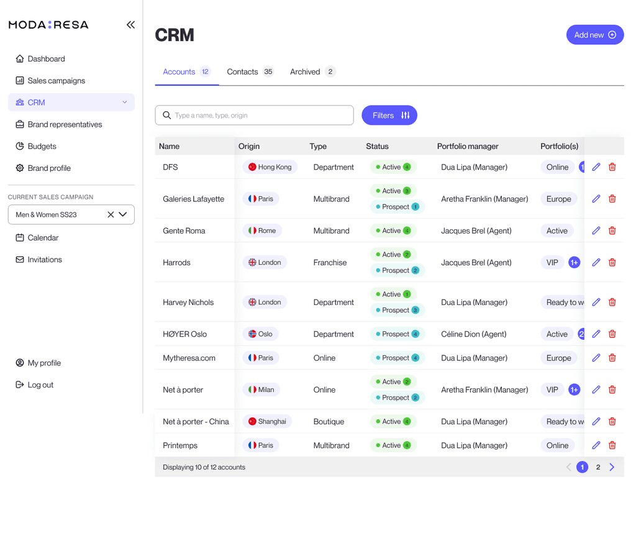Viewport: 636px width, 533px height.
Task: Click MODA RESA logo
Action: click(48, 25)
